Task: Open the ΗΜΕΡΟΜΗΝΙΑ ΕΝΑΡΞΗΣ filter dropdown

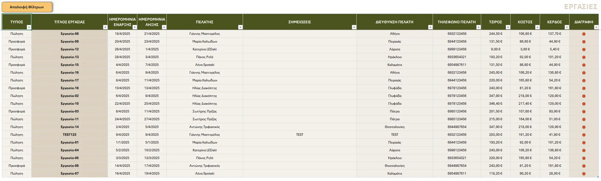Action: click(135, 27)
